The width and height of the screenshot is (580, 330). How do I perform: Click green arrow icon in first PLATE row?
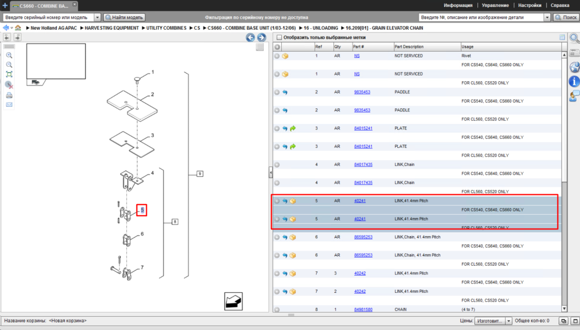pyautogui.click(x=293, y=128)
